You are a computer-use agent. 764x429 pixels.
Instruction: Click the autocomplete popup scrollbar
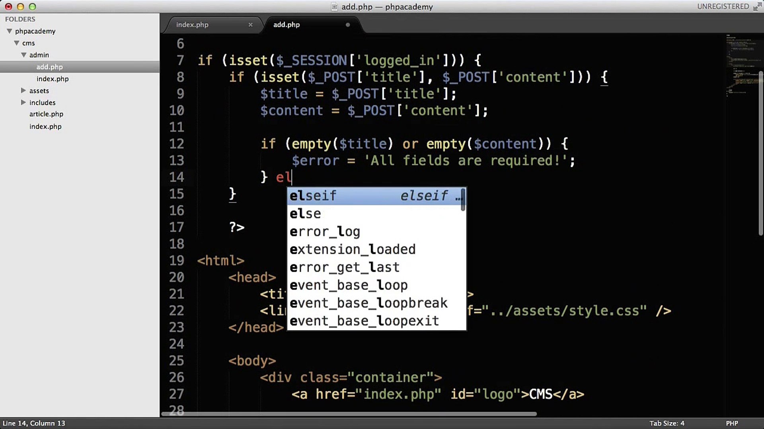pyautogui.click(x=463, y=200)
